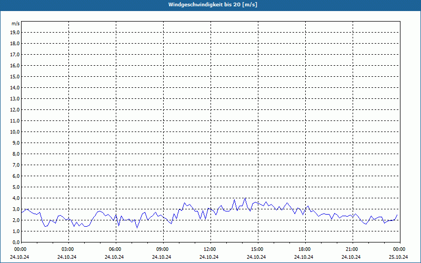This screenshot has width=421, height=263.
Task: Click the highest peak of the blue wind line
Action: click(245, 198)
